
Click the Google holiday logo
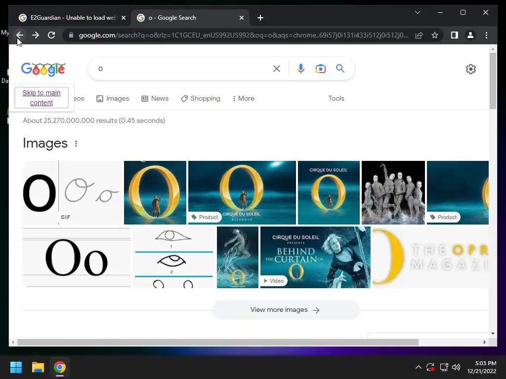(43, 69)
